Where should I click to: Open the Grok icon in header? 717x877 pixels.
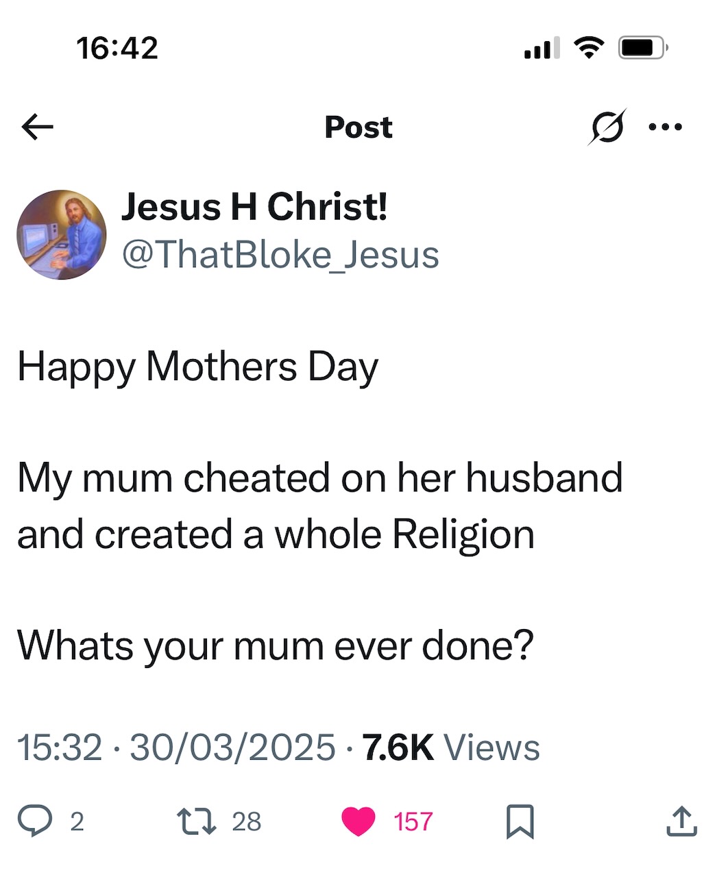(x=607, y=127)
